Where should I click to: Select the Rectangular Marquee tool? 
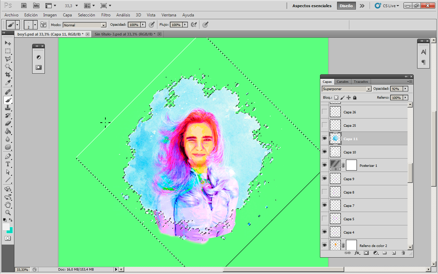pyautogui.click(x=8, y=51)
